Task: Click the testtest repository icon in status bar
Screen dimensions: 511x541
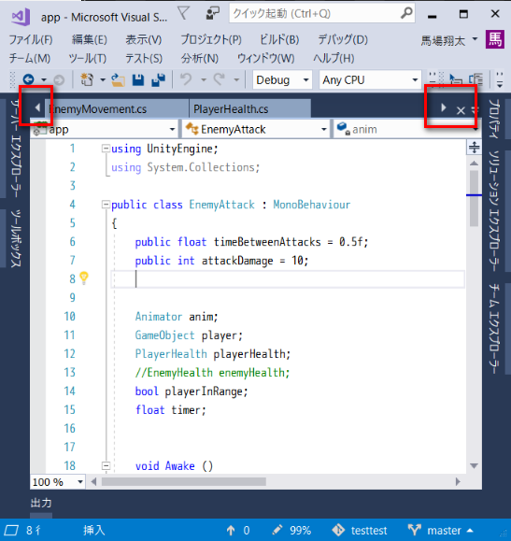Action: pyautogui.click(x=338, y=530)
